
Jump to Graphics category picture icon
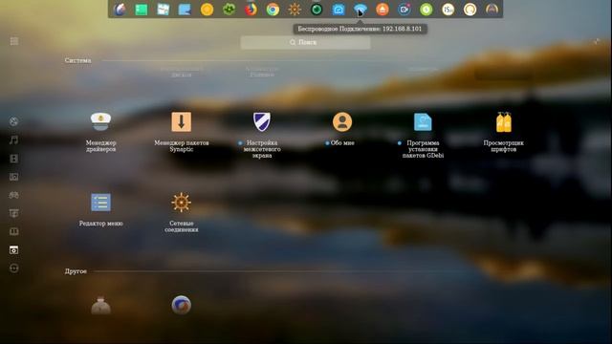pos(13,177)
